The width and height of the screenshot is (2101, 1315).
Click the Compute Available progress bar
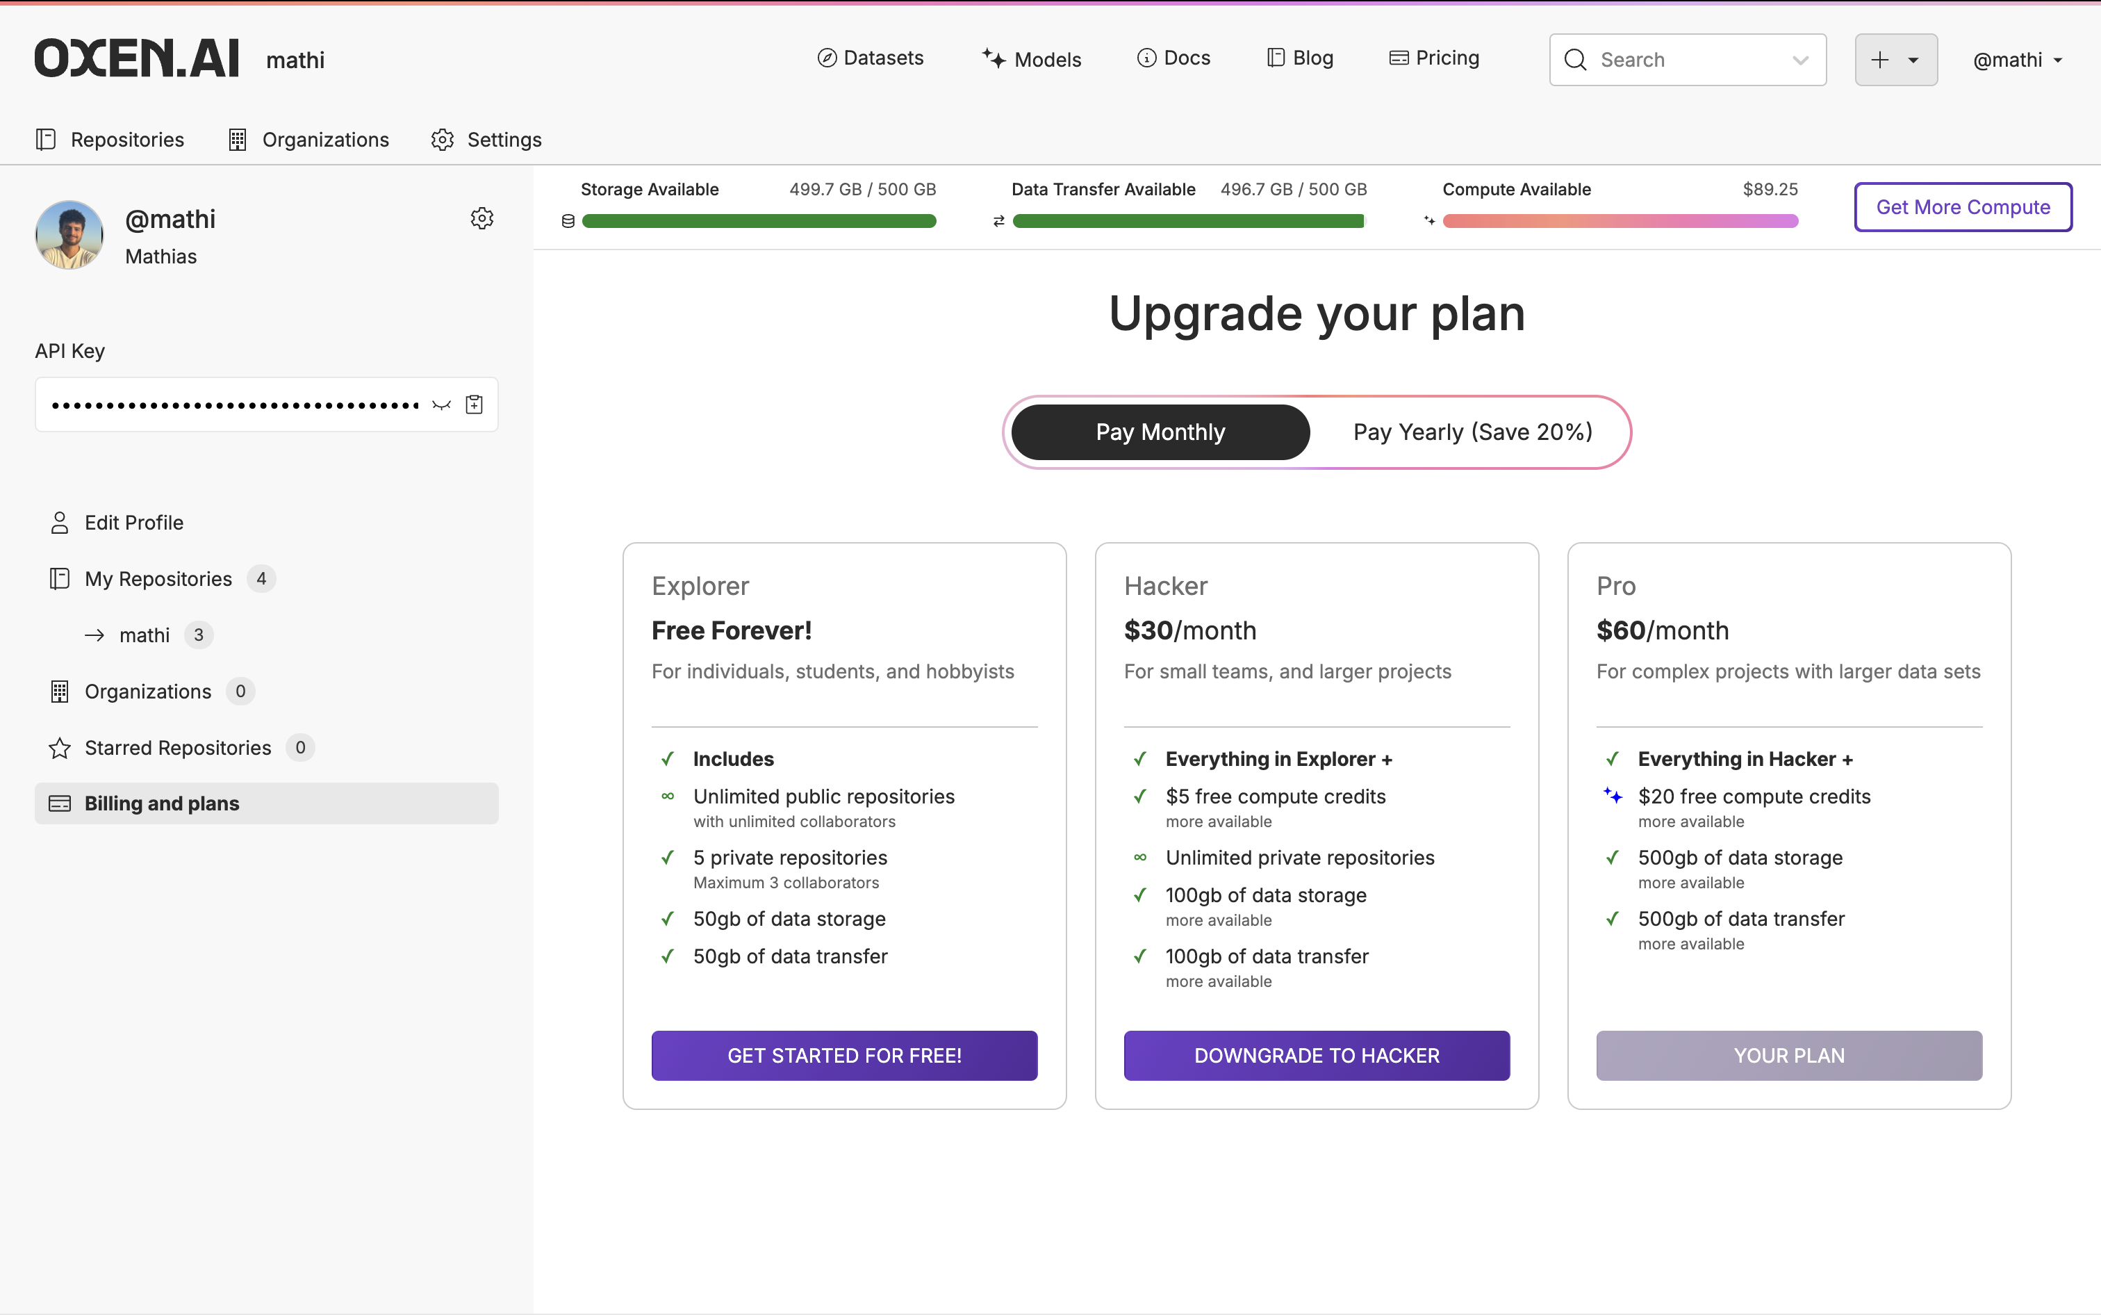pyautogui.click(x=1620, y=222)
